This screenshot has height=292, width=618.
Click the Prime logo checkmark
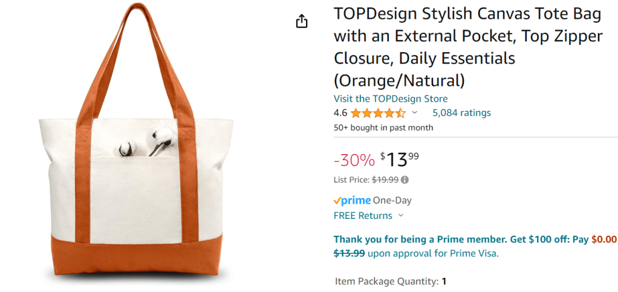tap(337, 201)
